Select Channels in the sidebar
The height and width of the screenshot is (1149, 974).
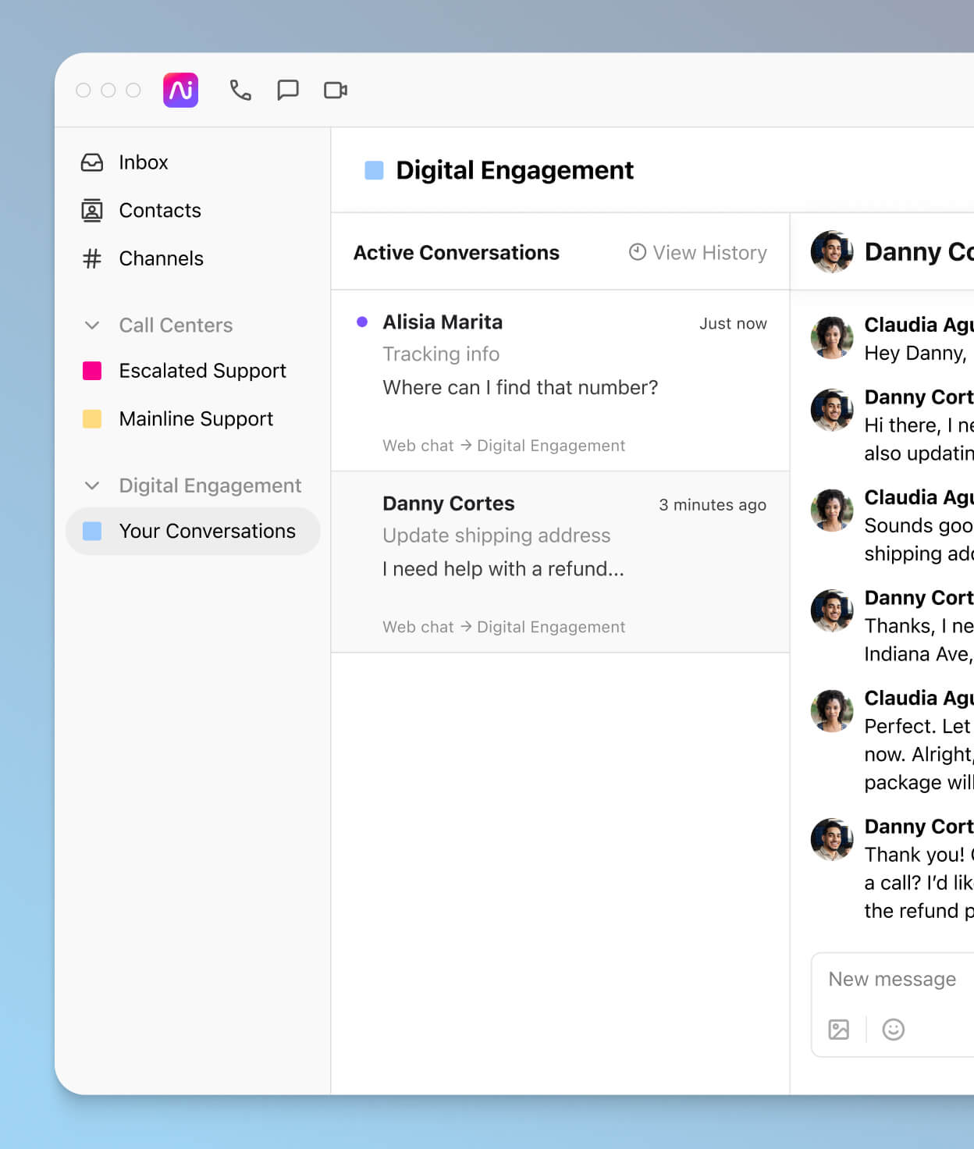point(161,258)
